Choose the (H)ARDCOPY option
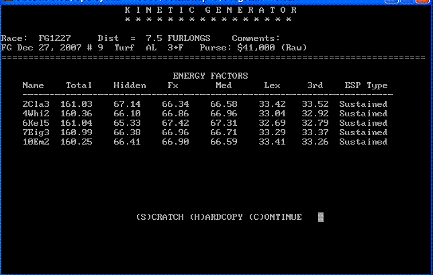The width and height of the screenshot is (433, 275). (216, 217)
